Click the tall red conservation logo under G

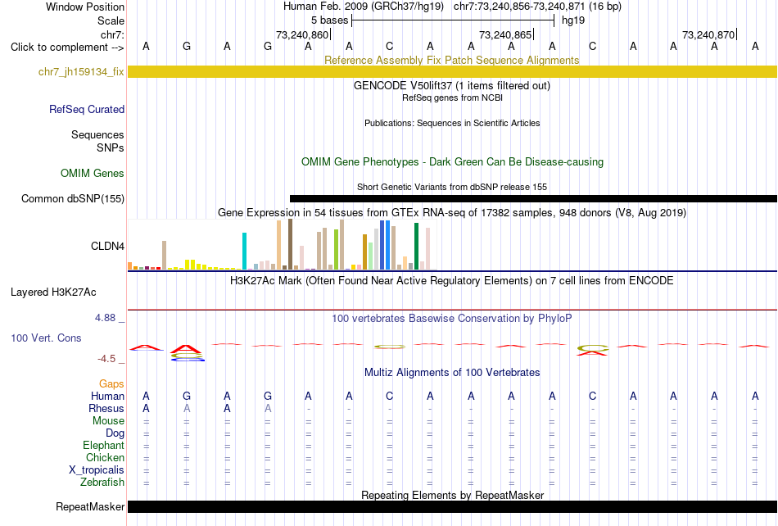tap(186, 349)
